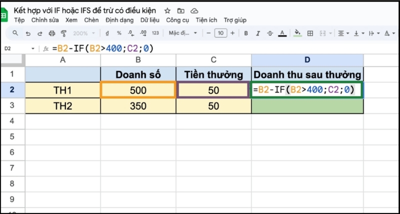Click the 'Doanh số' header cell
The width and height of the screenshot is (400, 214).
[x=138, y=74]
